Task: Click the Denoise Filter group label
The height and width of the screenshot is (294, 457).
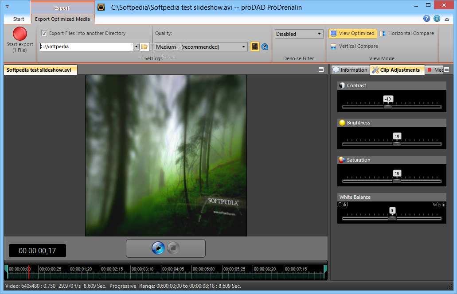Action: (298, 58)
